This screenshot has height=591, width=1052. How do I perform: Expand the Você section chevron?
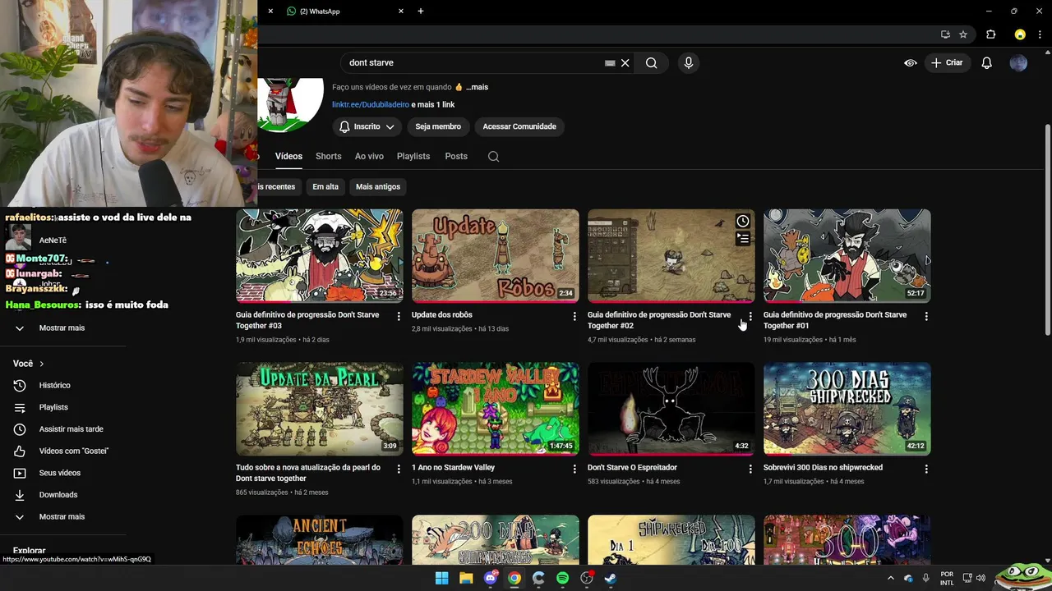42,364
